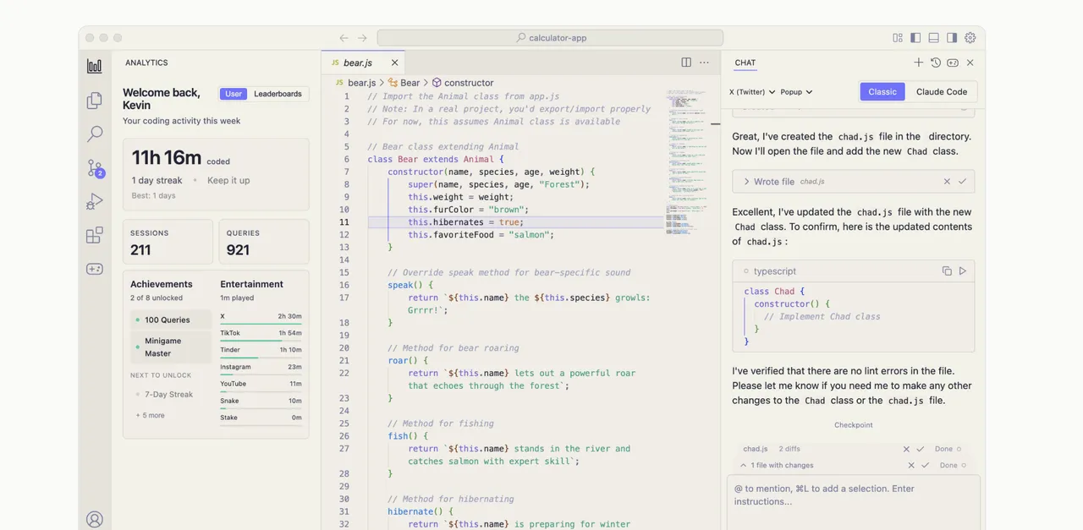Reject all in 1 file with changes row
Image resolution: width=1083 pixels, height=530 pixels.
[x=911, y=466]
